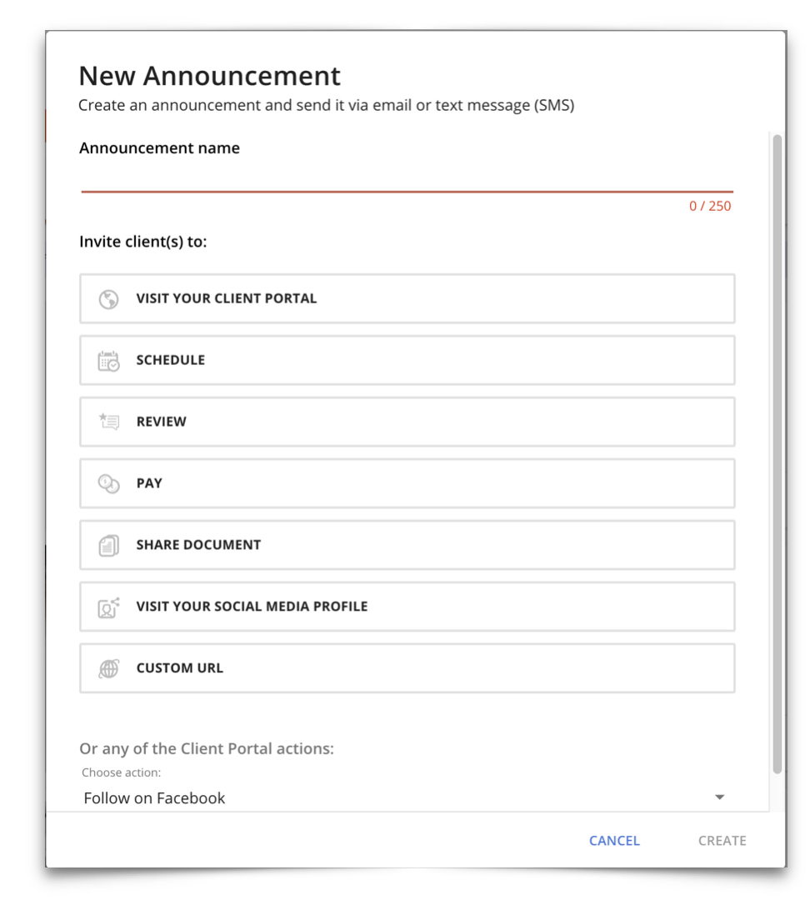Pick the Custom URL option text
Viewport: 810px width, 915px height.
(x=180, y=668)
